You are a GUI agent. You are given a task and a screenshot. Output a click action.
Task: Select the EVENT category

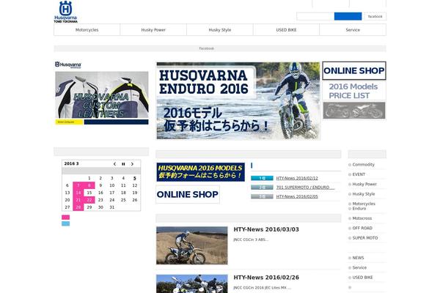coord(359,174)
